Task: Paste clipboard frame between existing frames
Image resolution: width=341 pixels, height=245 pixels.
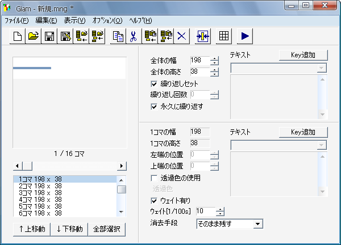Action: tap(166, 36)
